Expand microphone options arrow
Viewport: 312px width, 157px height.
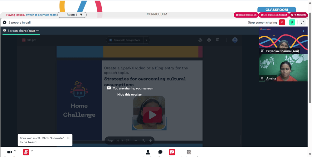(x=32, y=151)
